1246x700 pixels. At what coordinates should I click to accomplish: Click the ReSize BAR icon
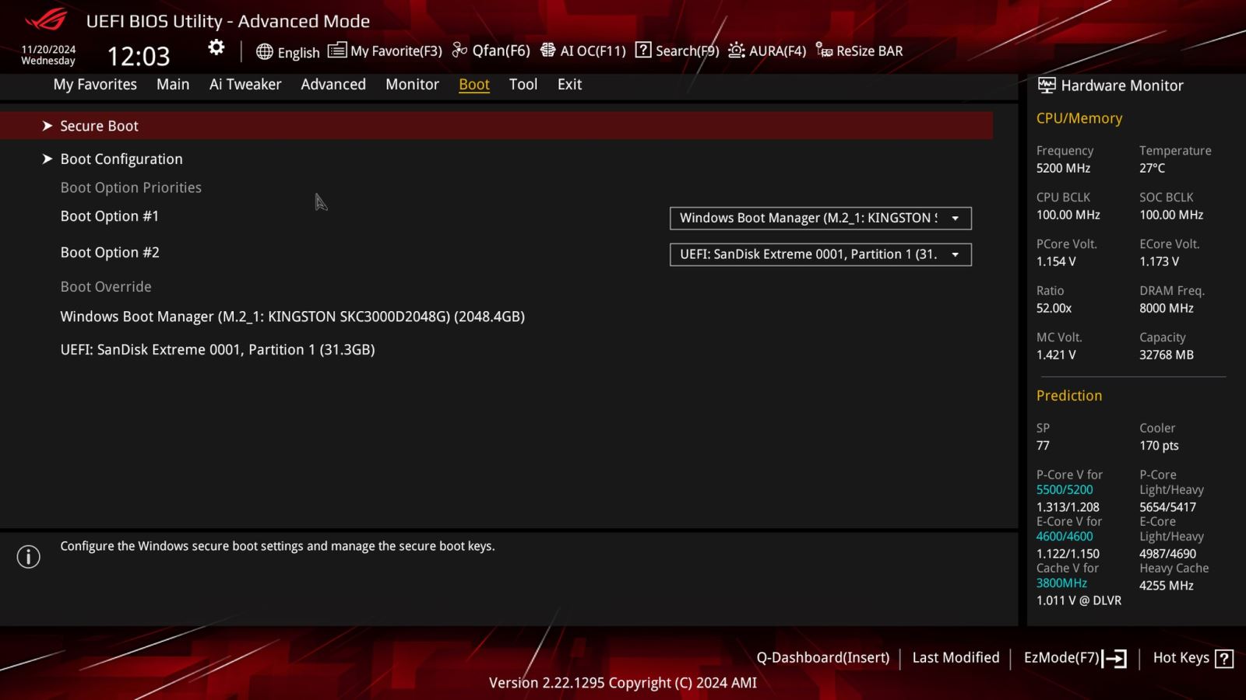point(824,51)
